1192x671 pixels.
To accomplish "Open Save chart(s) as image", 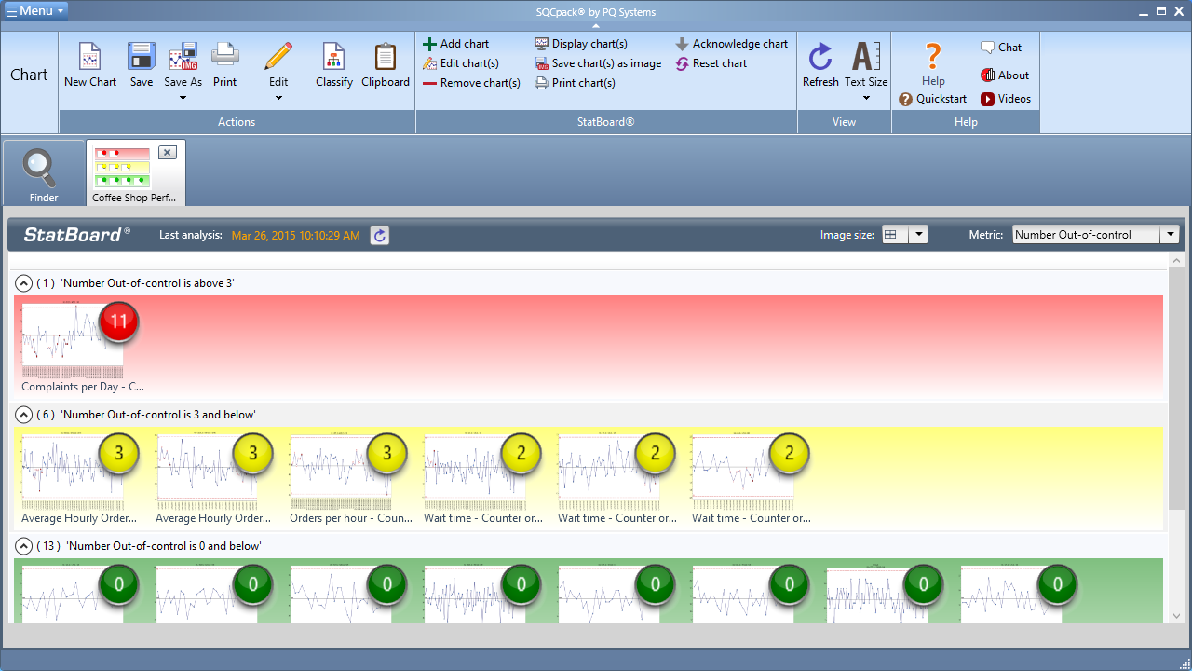I will tap(541, 62).
